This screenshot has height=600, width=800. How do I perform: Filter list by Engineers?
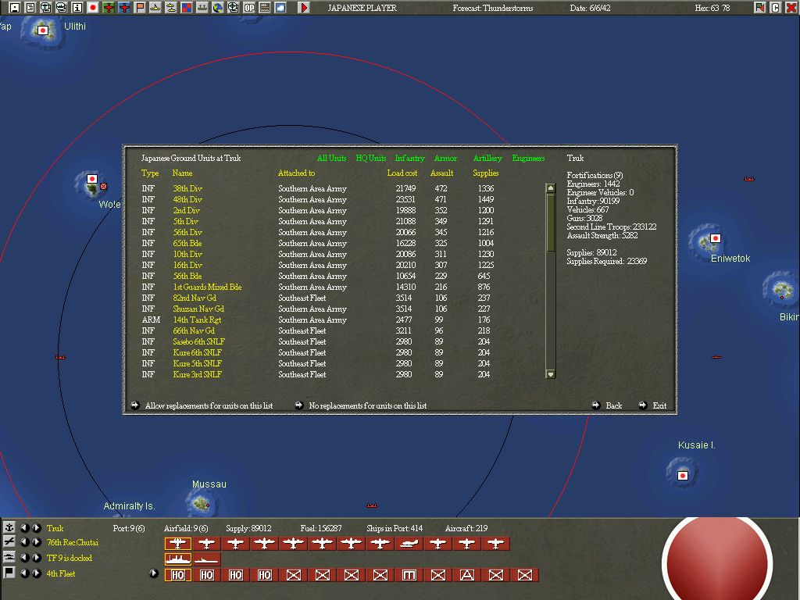[528, 158]
